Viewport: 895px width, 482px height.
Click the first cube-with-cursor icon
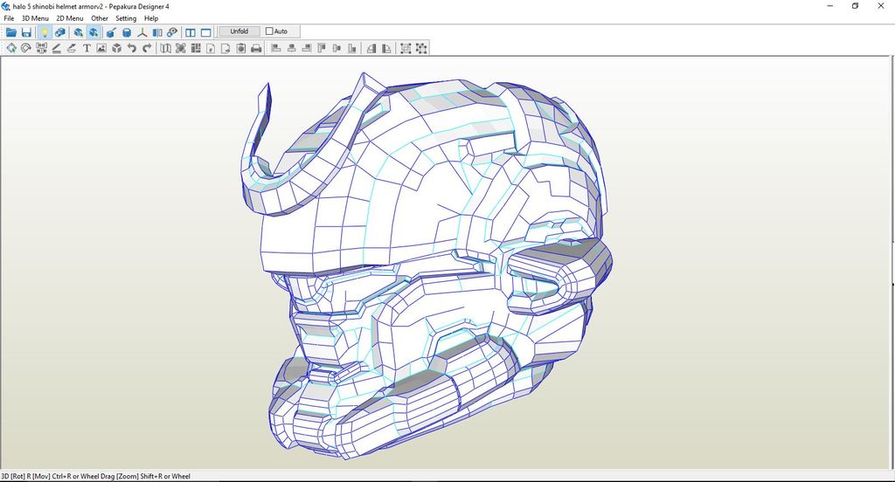(78, 32)
